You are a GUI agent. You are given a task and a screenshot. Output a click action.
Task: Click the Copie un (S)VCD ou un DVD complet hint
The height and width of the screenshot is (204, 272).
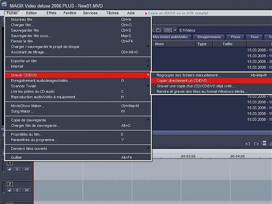[178, 13]
